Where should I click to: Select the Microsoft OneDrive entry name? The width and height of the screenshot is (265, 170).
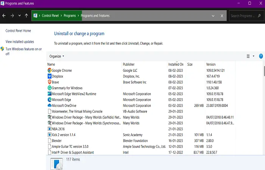click(64, 105)
